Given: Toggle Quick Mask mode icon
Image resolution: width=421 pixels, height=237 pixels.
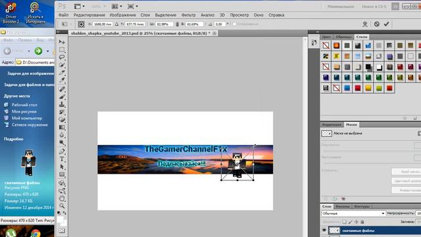Looking at the screenshot, I should point(62,230).
